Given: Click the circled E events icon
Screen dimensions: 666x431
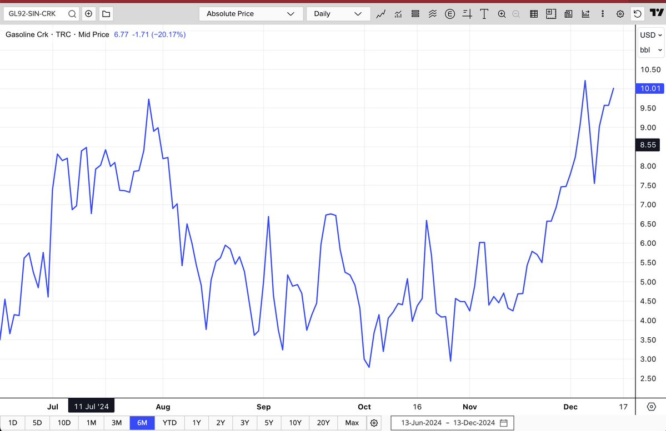Looking at the screenshot, I should 450,14.
